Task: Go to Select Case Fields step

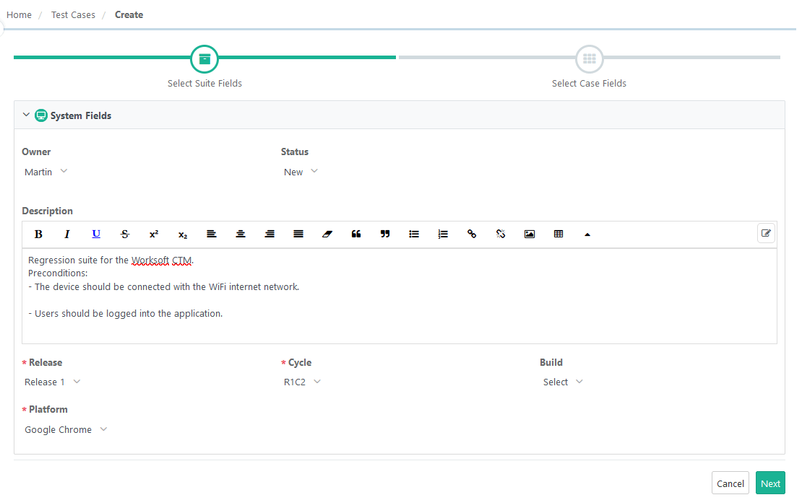Action: coord(589,59)
